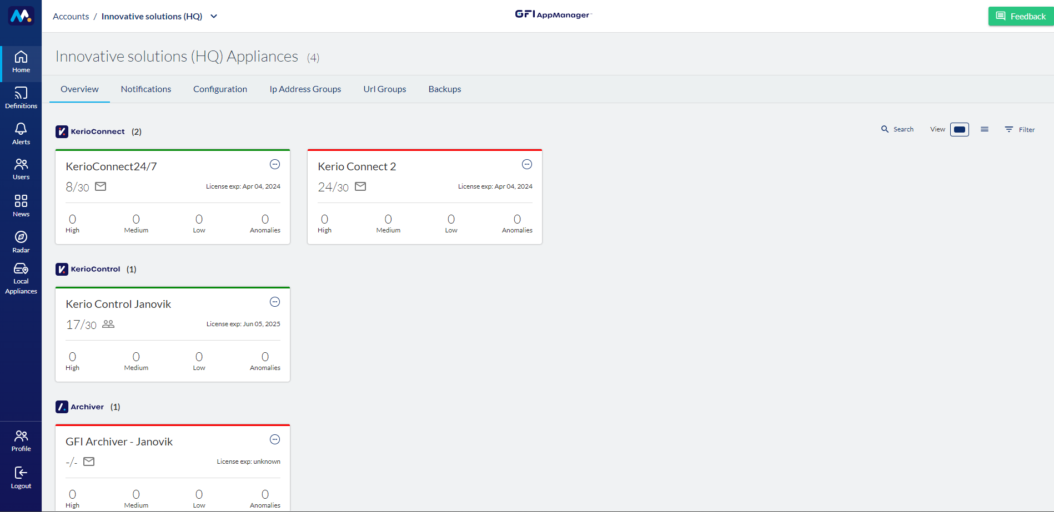Click the Search appliances field

click(897, 129)
